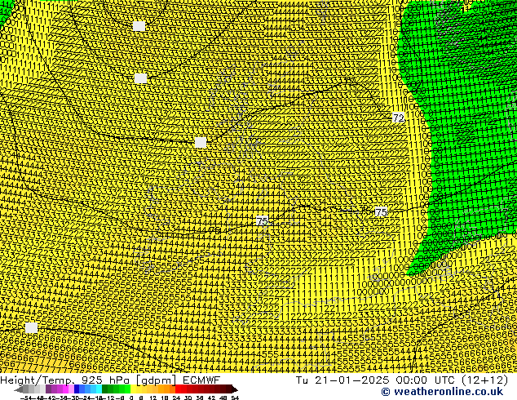Click the 72 contour height label
Viewport: 517px width, 400px height.
pyautogui.click(x=398, y=118)
